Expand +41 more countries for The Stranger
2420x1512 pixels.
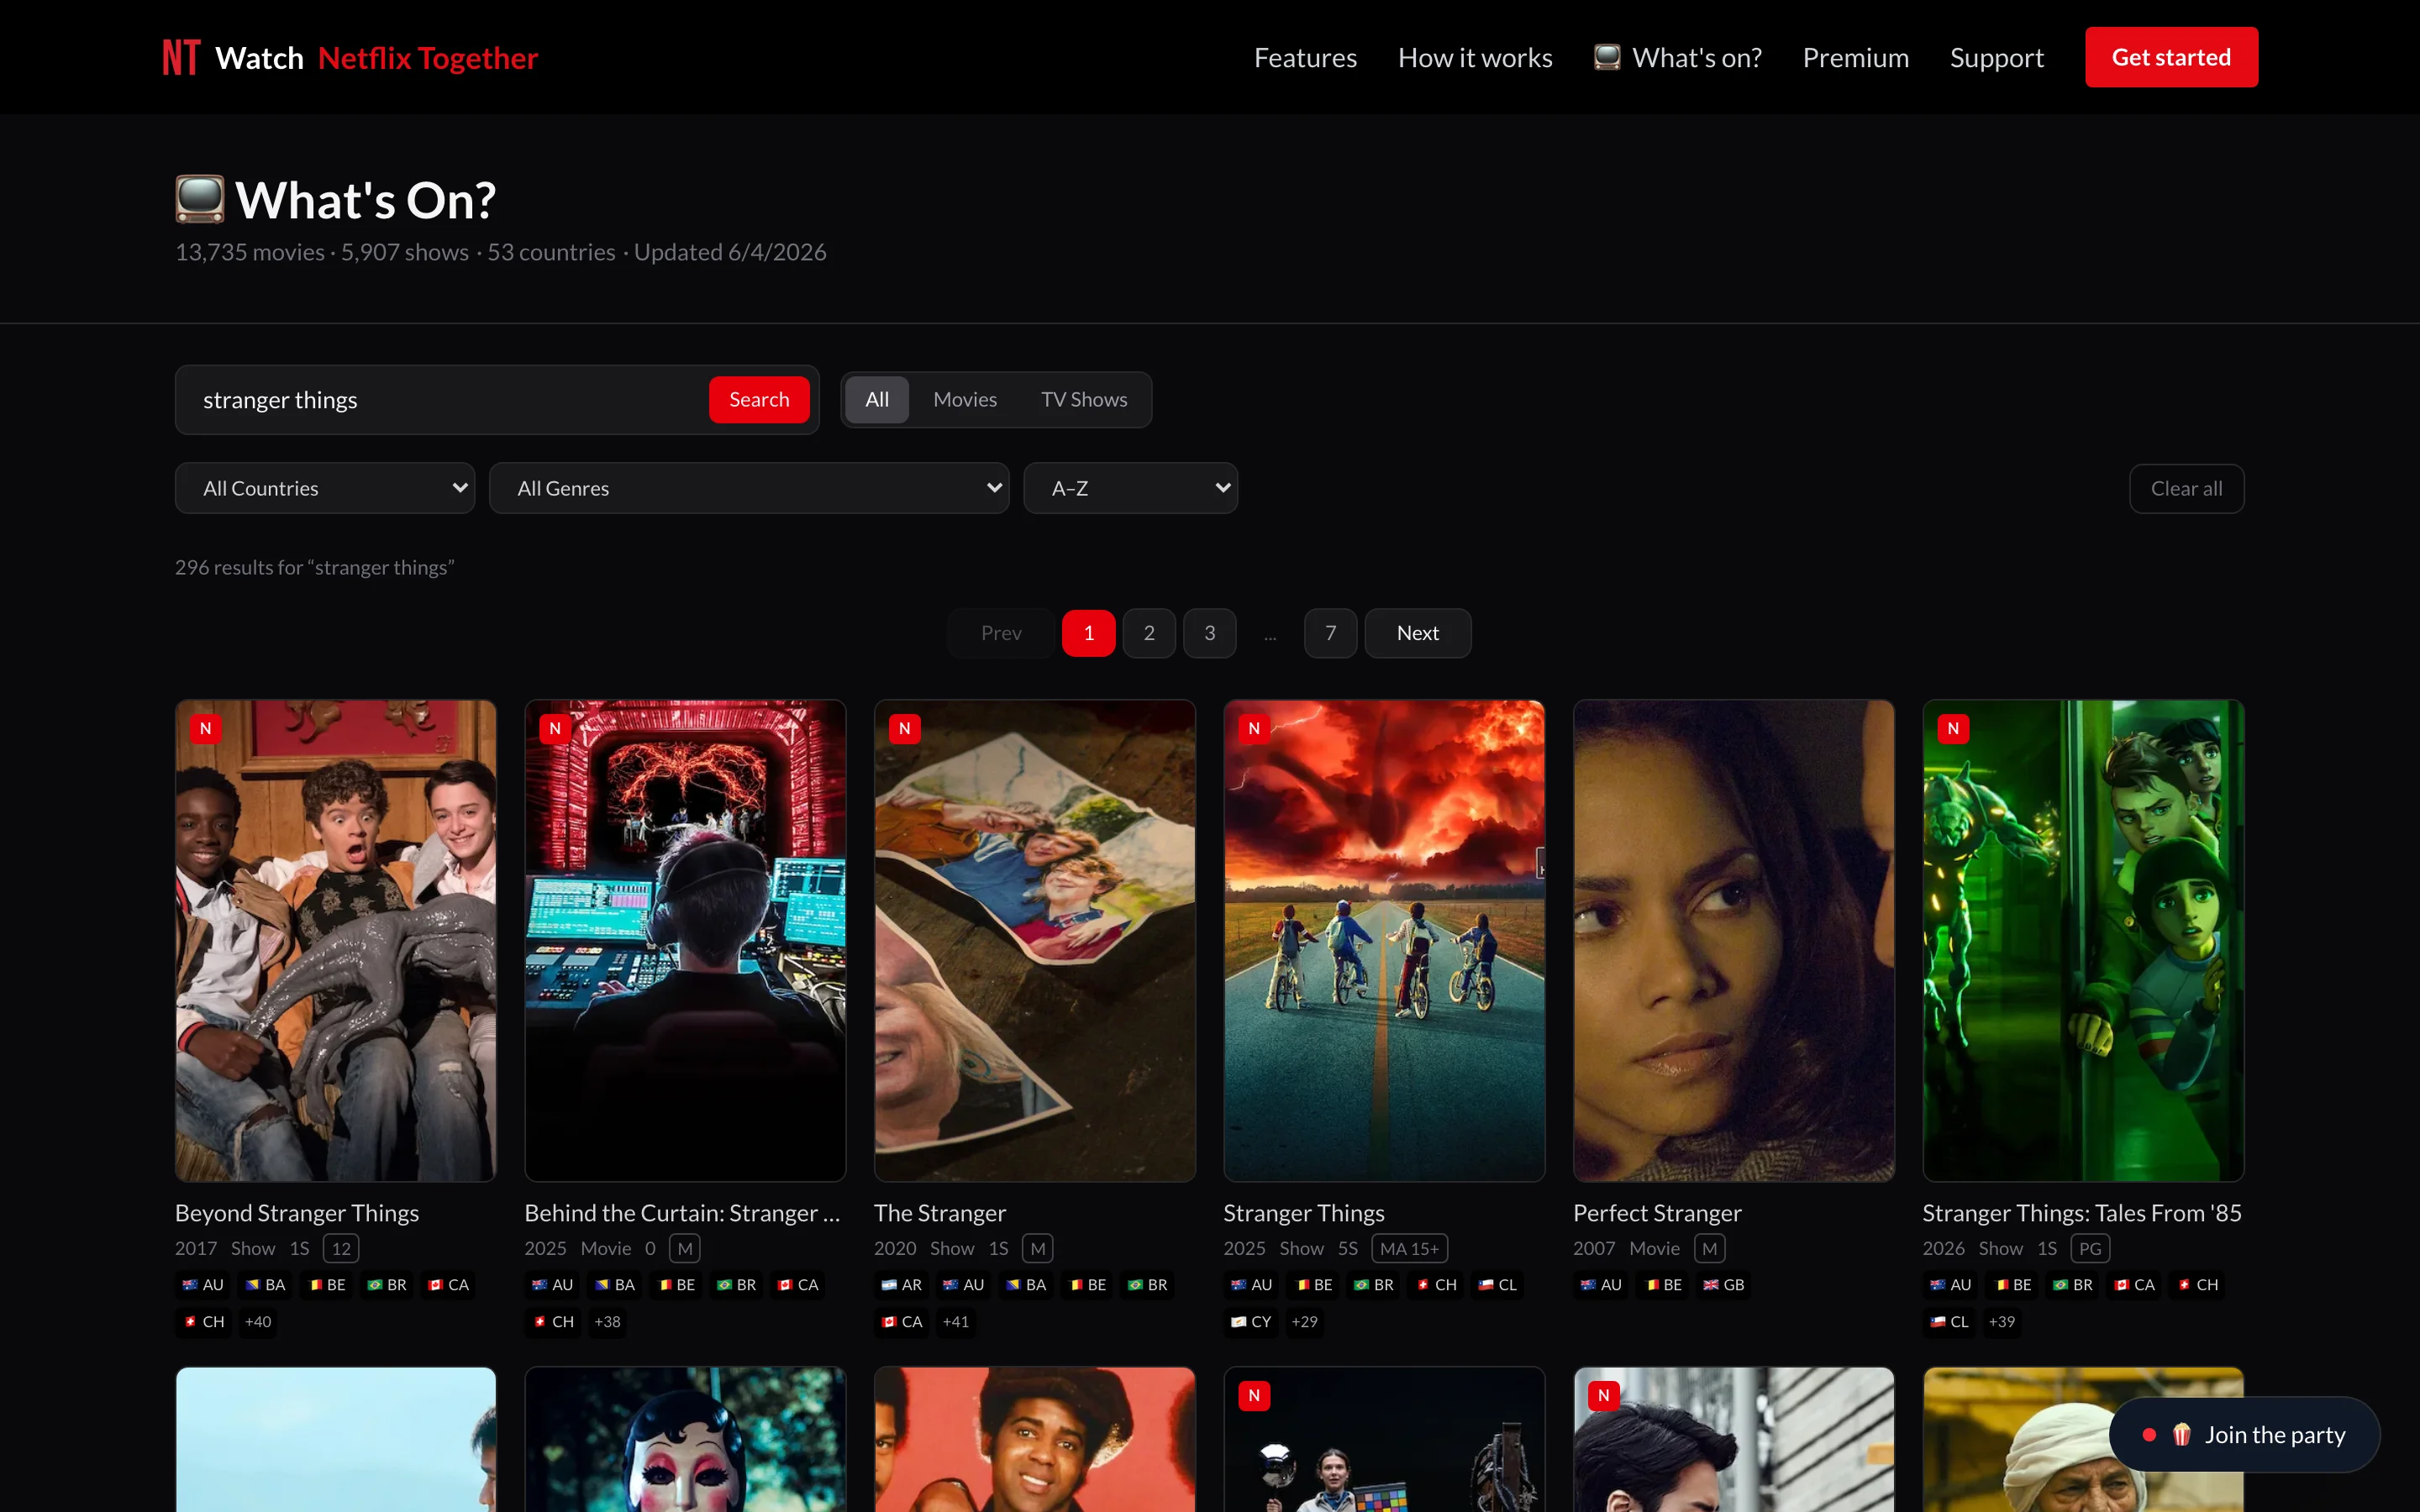pyautogui.click(x=956, y=1322)
